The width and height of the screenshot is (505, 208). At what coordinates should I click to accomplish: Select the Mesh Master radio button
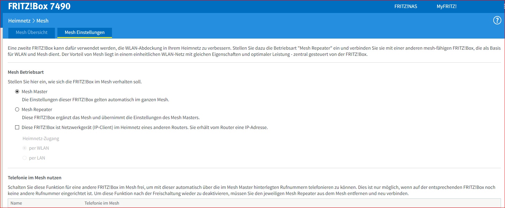coord(17,92)
